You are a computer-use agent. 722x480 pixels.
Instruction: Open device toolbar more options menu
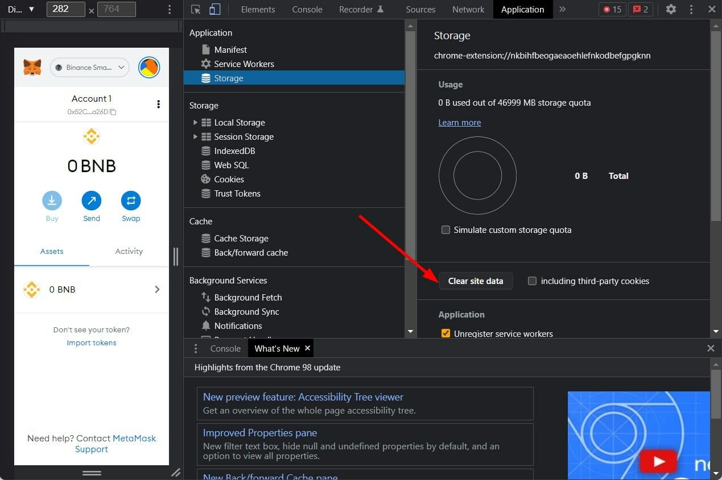[170, 10]
